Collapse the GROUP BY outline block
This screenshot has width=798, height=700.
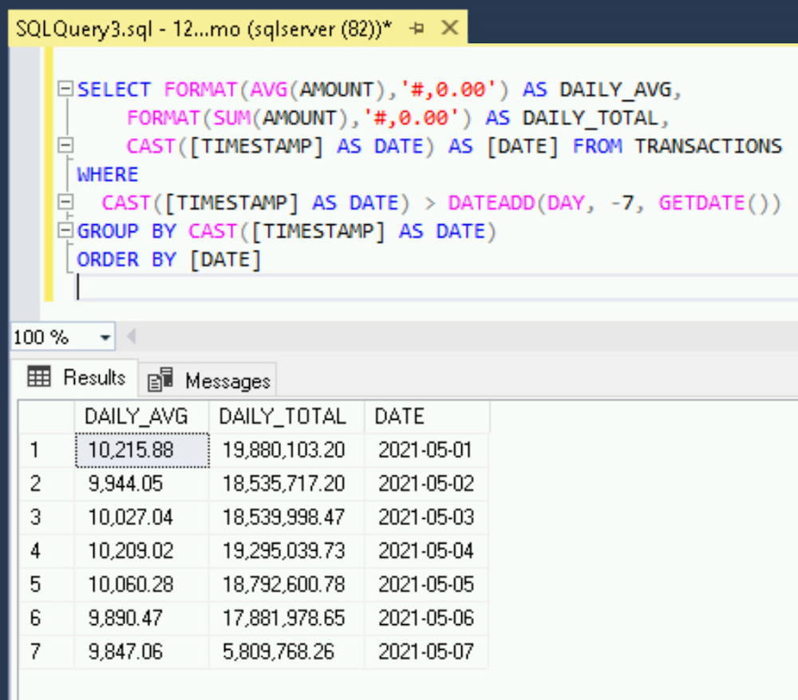pos(65,231)
